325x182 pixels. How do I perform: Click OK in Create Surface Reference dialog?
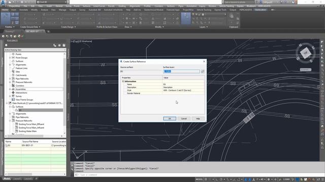point(170,119)
